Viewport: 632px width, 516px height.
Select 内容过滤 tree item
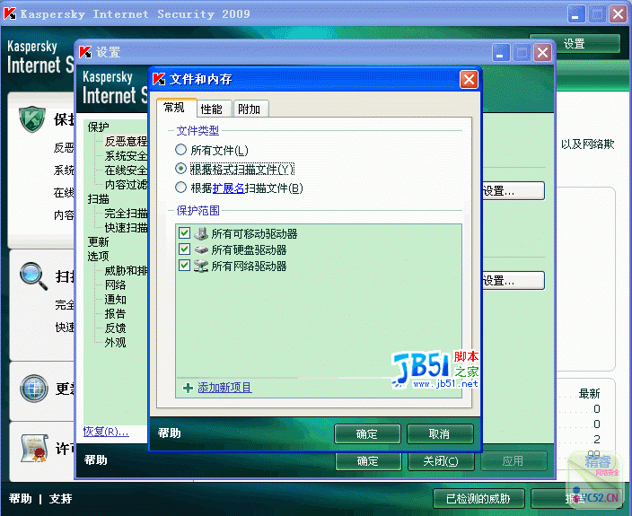click(126, 185)
